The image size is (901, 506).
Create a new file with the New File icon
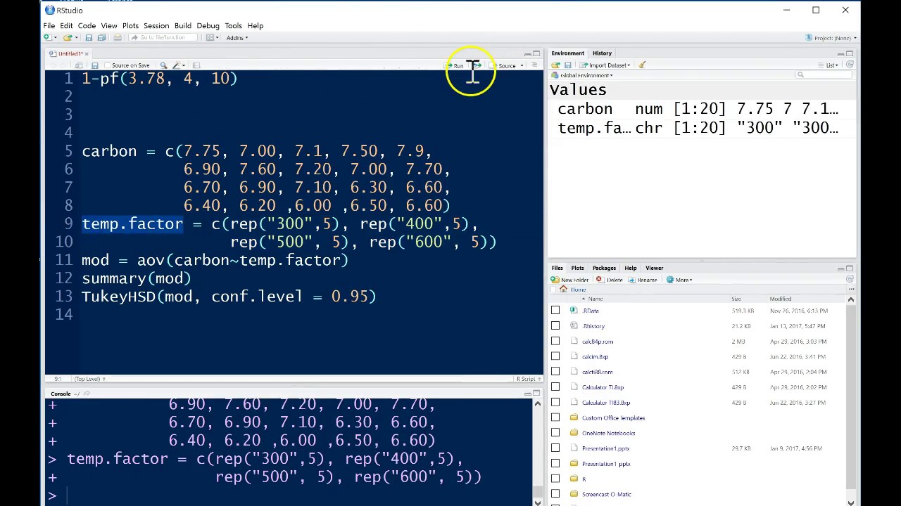click(47, 38)
